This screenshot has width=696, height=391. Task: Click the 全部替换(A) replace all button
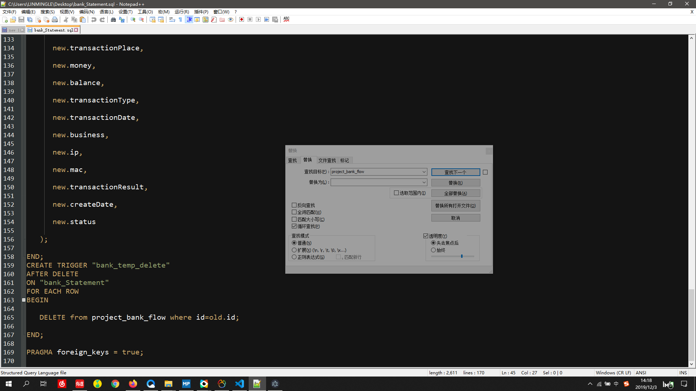click(x=455, y=193)
